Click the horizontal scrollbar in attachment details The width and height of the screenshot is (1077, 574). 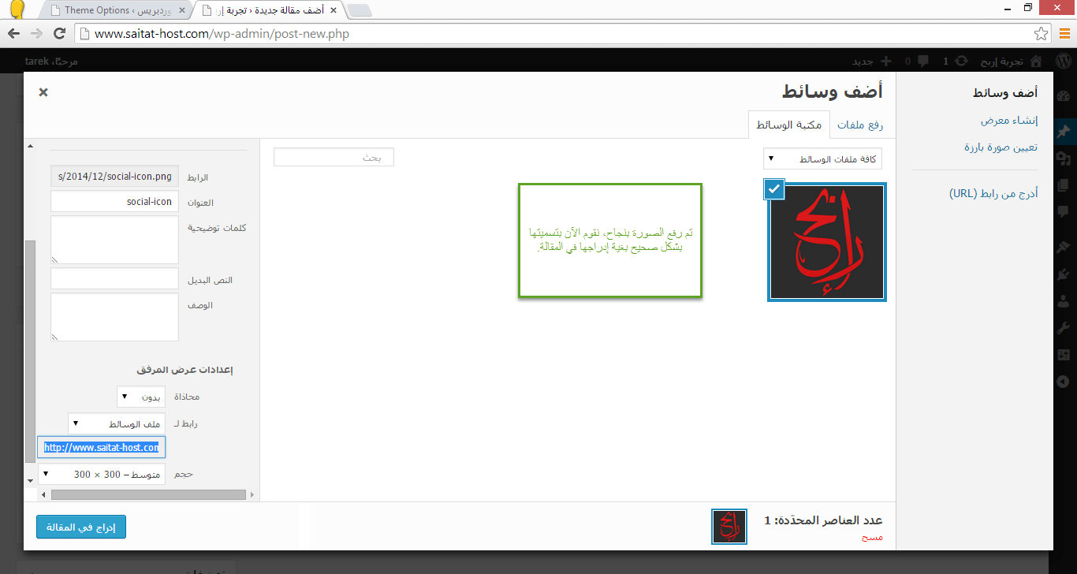pos(148,494)
